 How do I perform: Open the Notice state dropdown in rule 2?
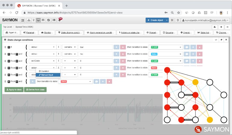click(x=166, y=54)
